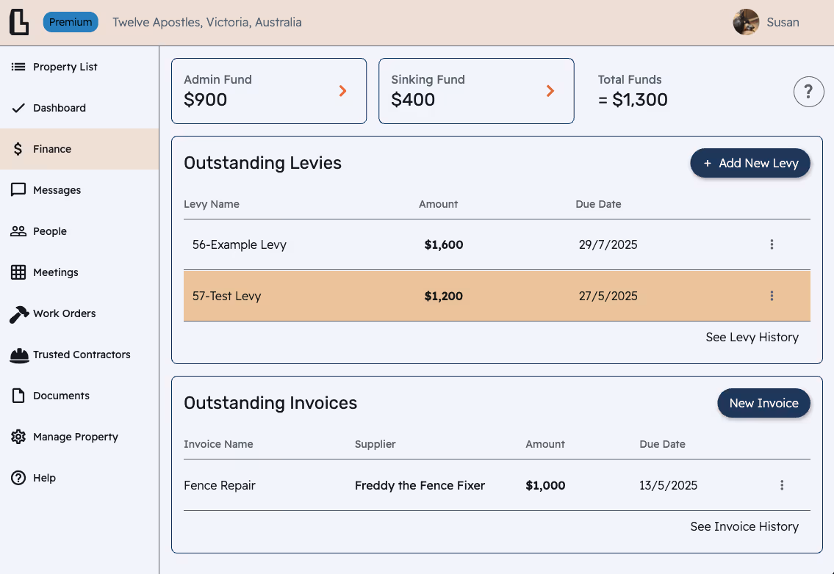Click the Property List icon
This screenshot has height=574, width=834.
pyautogui.click(x=18, y=67)
